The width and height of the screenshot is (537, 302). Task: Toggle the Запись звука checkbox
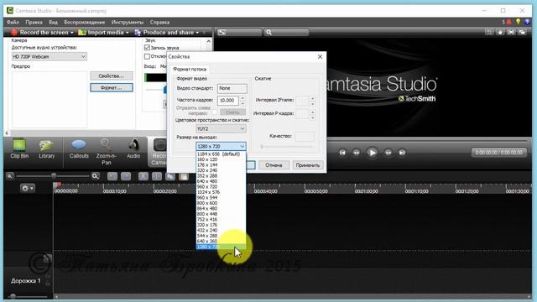coord(148,48)
